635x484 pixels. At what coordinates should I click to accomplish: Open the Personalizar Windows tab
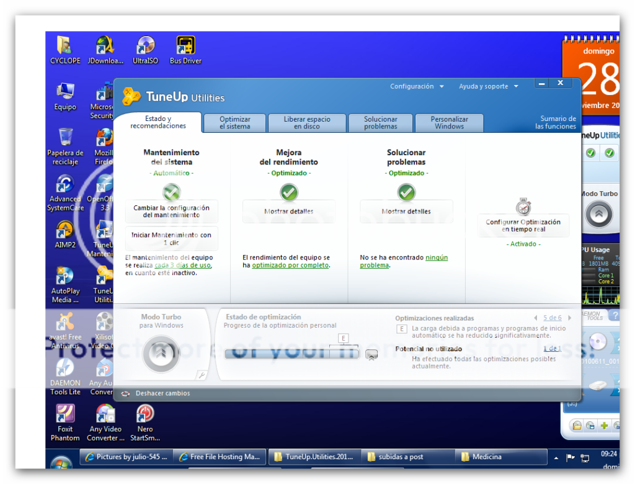[x=449, y=123]
